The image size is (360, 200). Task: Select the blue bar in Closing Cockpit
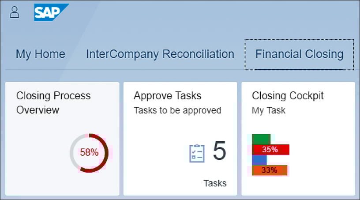click(x=259, y=160)
